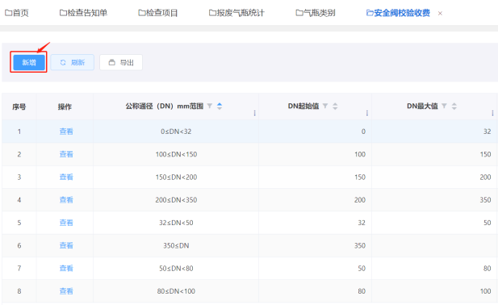This screenshot has height=305, width=498.
Task: Click 查看 for row 50≤DN<80
Action: [x=66, y=269]
